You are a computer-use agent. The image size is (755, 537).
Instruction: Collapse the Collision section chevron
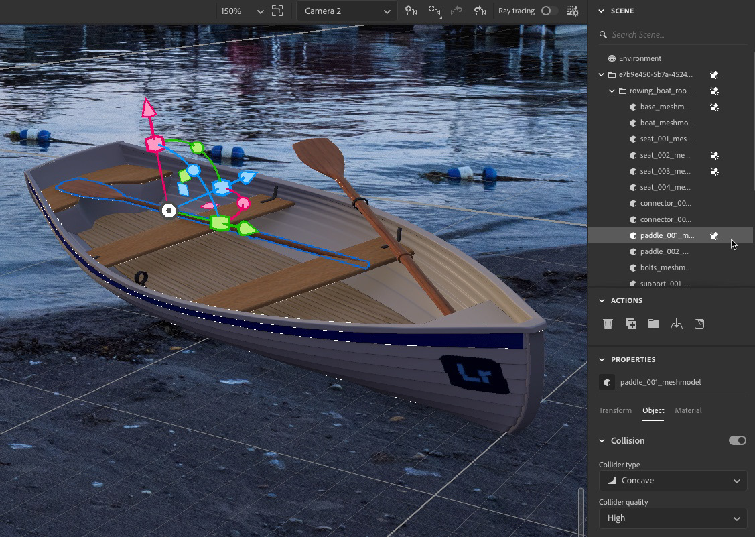[x=602, y=440]
